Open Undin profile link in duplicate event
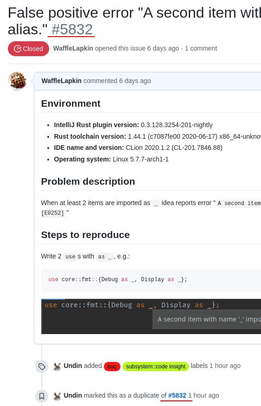The image size is (261, 406). pos(73,395)
